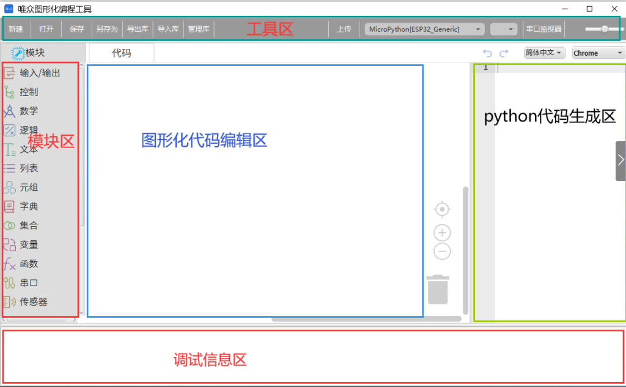626x387 pixels.
Task: Open the 传感器 module category
Action: pos(33,301)
